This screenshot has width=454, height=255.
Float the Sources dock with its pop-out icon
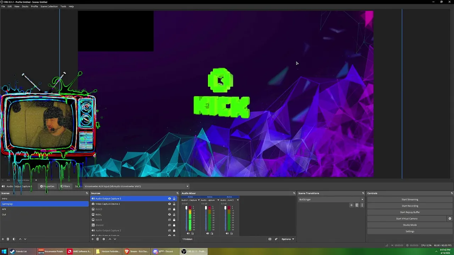pyautogui.click(x=177, y=193)
